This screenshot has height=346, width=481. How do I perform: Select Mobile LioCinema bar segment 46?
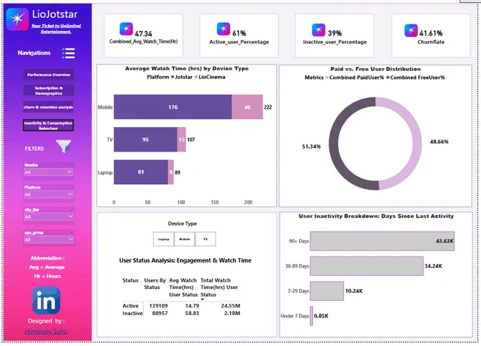247,107
